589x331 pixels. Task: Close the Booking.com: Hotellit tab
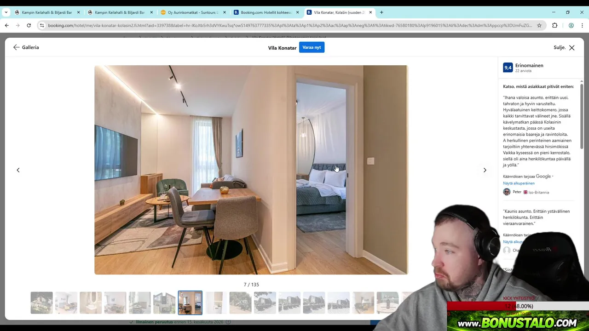[297, 12]
